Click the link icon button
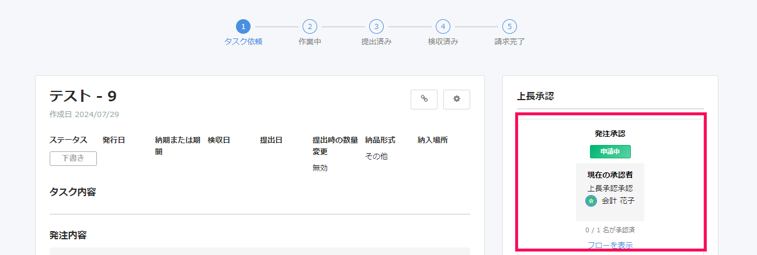 pos(424,99)
